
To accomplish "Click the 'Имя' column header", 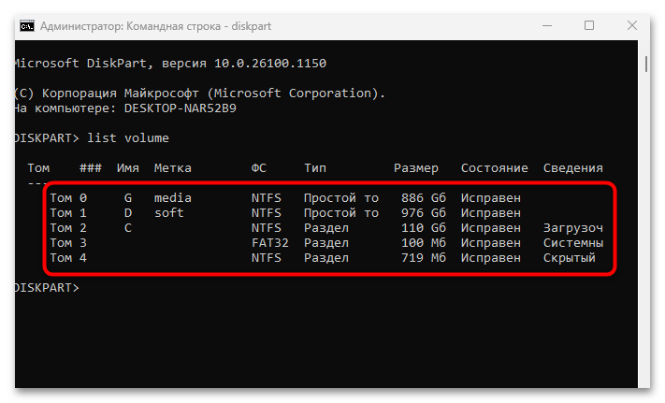I will [x=127, y=168].
